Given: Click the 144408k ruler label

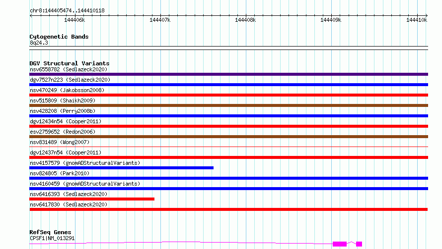Looking at the screenshot, I should click(x=245, y=20).
